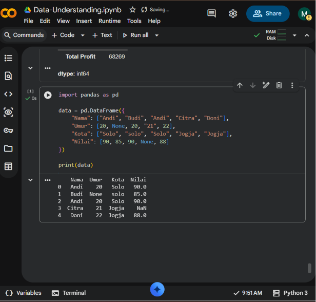Add a new Code cell
316x302 pixels.
pyautogui.click(x=63, y=35)
